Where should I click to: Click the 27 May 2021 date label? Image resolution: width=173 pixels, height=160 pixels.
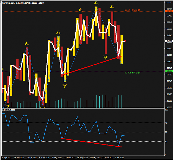pyautogui.click(x=108, y=157)
